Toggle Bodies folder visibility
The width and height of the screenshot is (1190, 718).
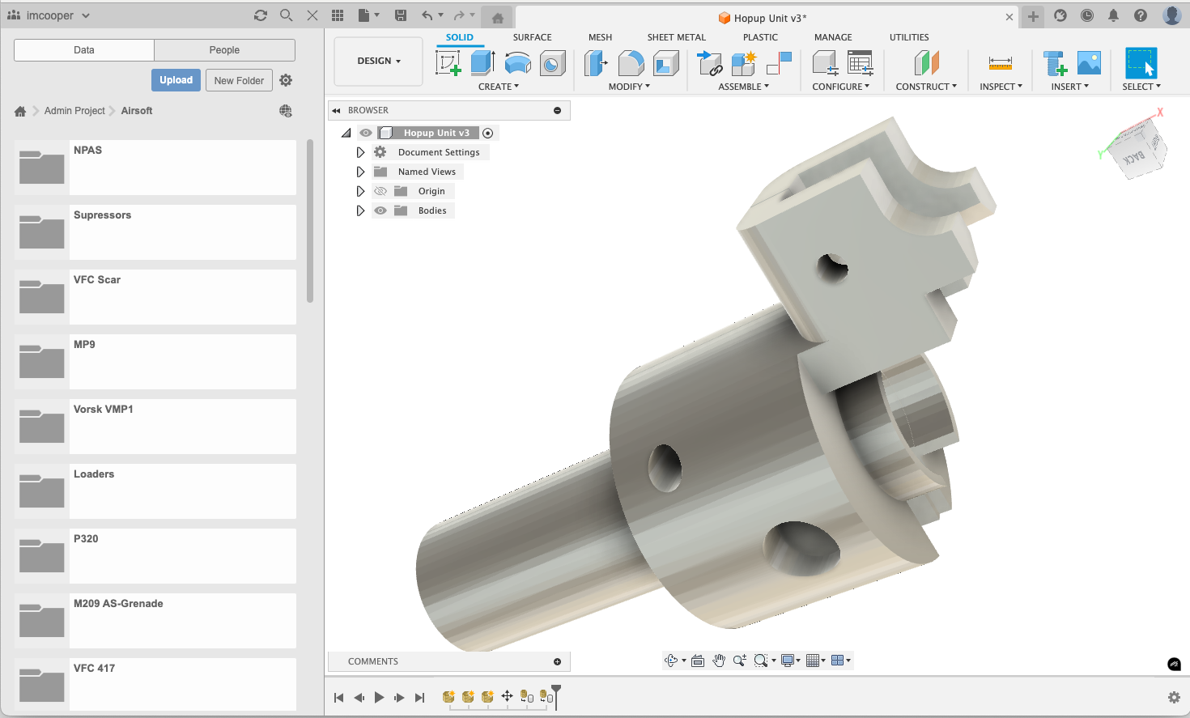(x=380, y=210)
